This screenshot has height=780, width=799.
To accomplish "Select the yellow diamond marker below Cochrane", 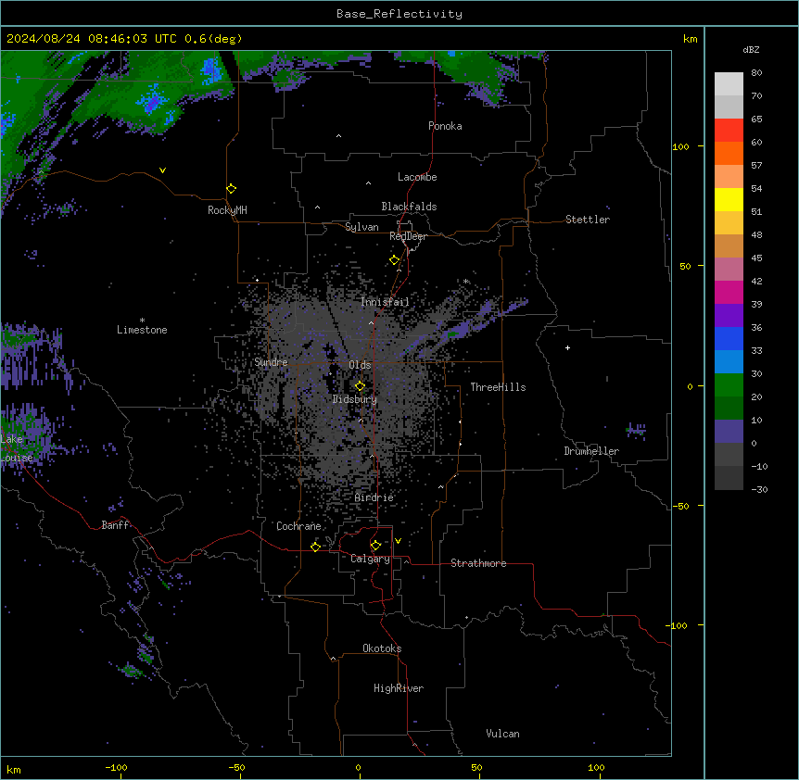I will [x=315, y=547].
